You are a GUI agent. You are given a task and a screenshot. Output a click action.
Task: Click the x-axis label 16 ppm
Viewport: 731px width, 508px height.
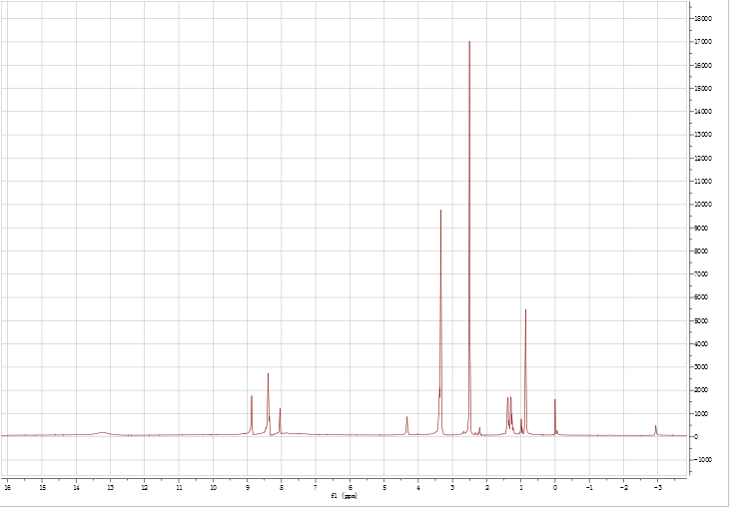coord(7,487)
